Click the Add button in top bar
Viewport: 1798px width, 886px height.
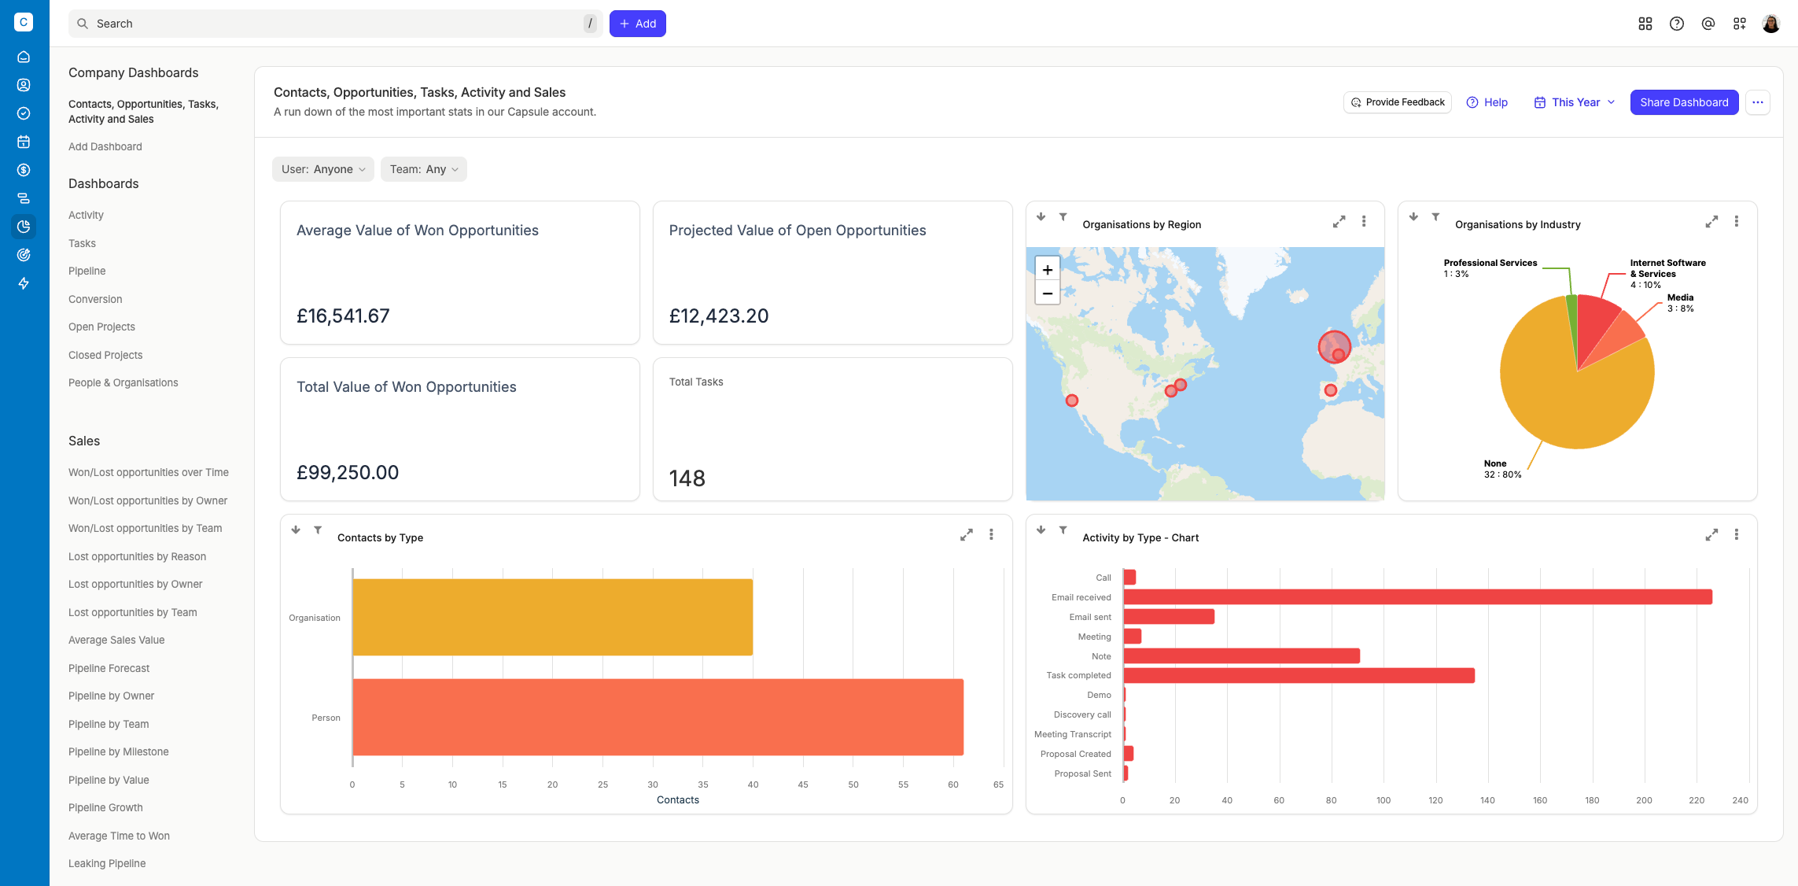pos(638,24)
